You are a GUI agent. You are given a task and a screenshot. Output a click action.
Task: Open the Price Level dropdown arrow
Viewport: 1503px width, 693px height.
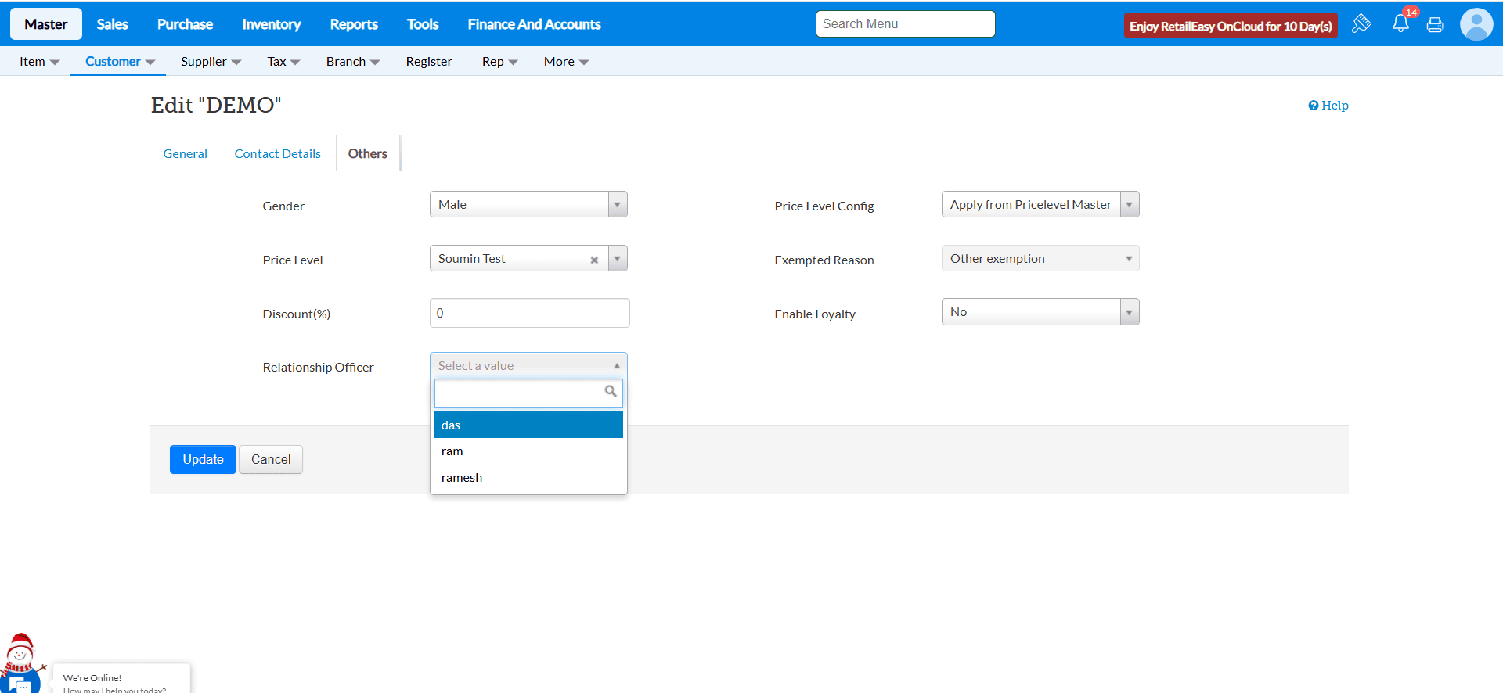pos(618,258)
